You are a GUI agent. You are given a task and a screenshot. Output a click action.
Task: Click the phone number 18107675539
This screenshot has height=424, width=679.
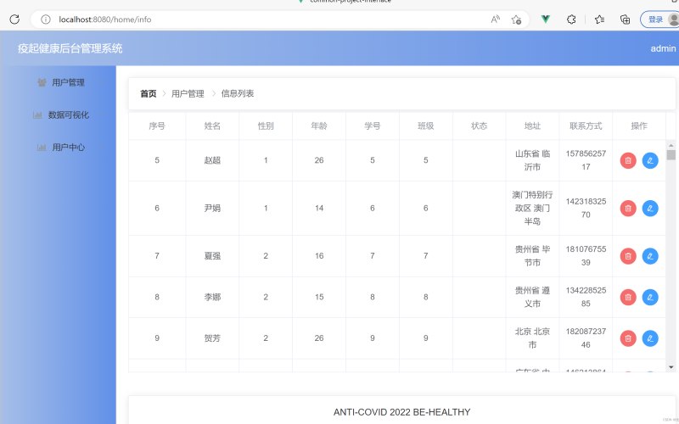pos(586,256)
